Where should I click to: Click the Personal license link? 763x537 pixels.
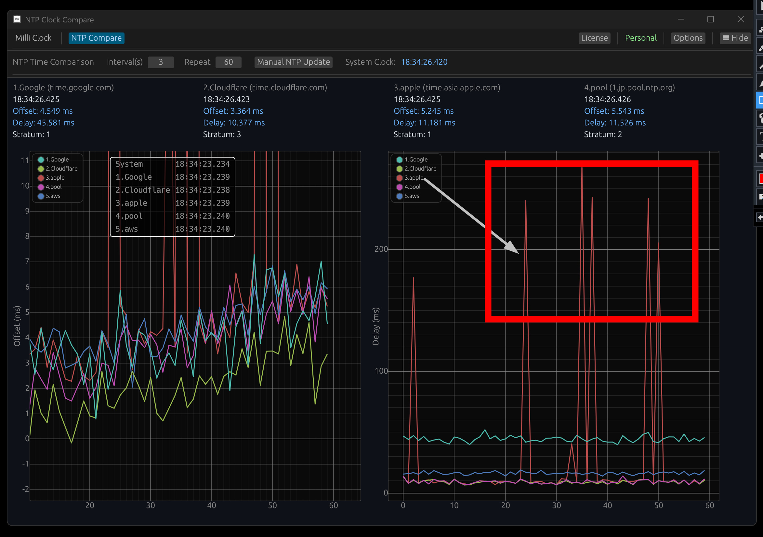tap(640, 38)
